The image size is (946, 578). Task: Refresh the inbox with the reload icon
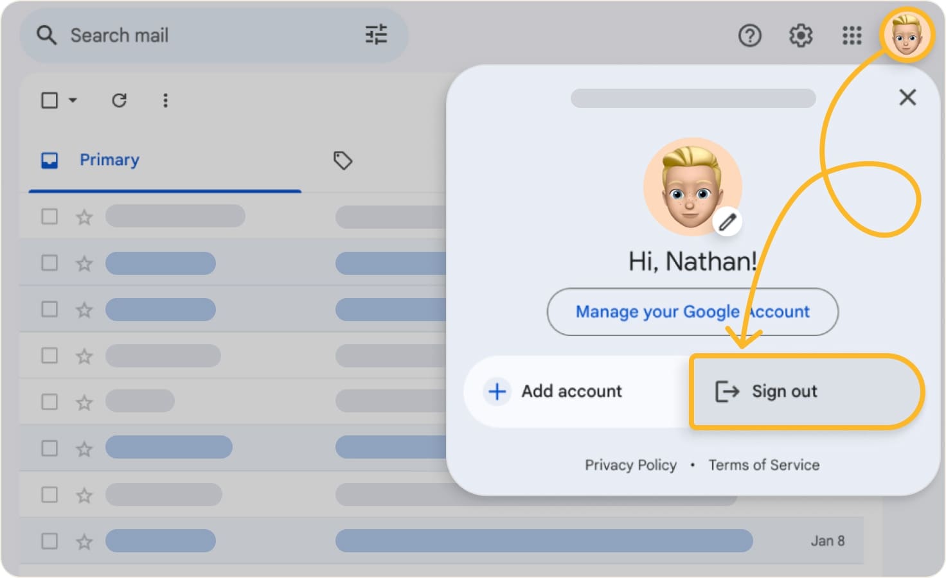click(x=120, y=100)
